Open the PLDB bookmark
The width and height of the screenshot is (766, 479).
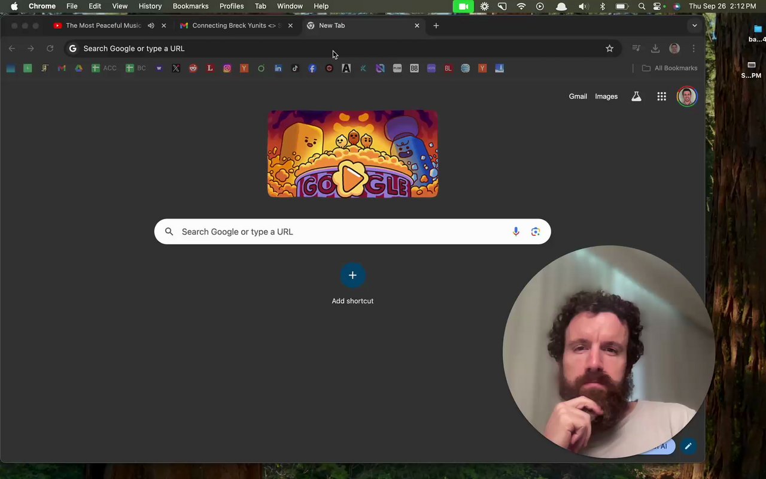point(397,68)
